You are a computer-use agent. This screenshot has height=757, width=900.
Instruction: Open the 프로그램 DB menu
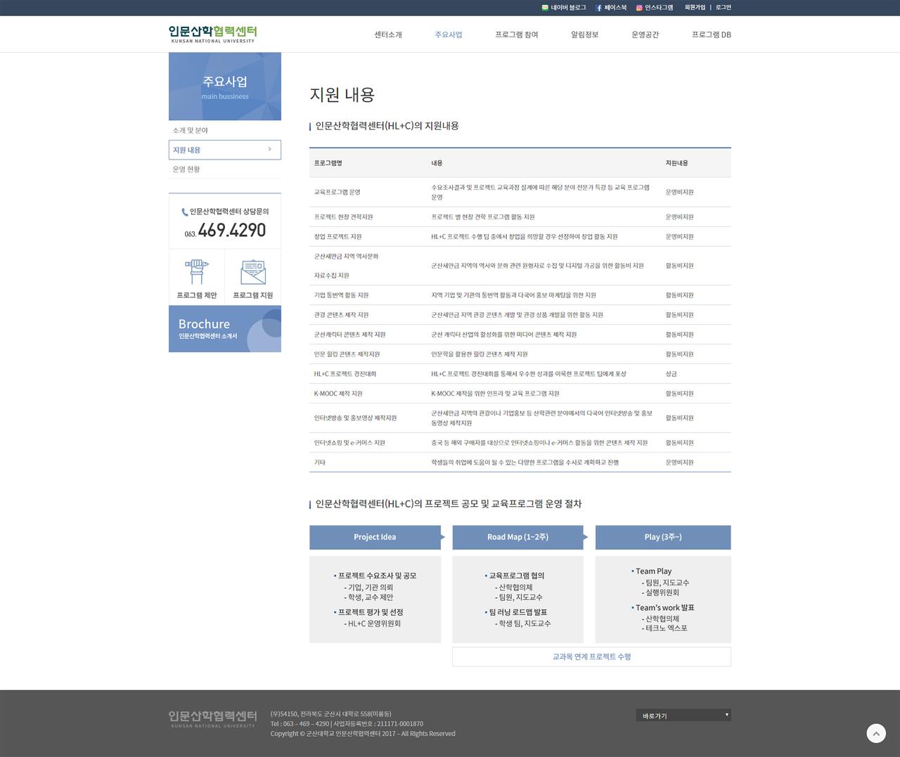click(x=712, y=34)
